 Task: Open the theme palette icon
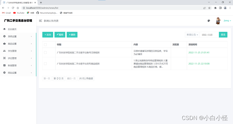point(209,21)
